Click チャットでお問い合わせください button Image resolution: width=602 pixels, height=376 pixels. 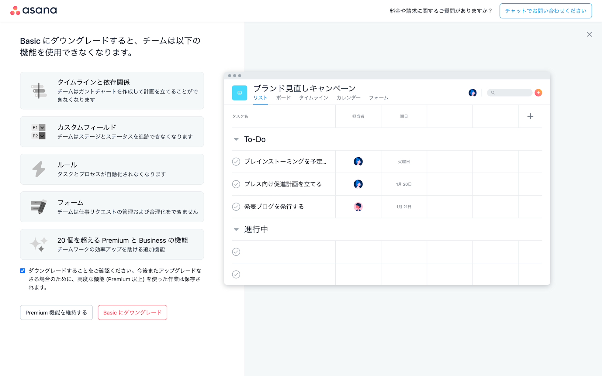(545, 11)
